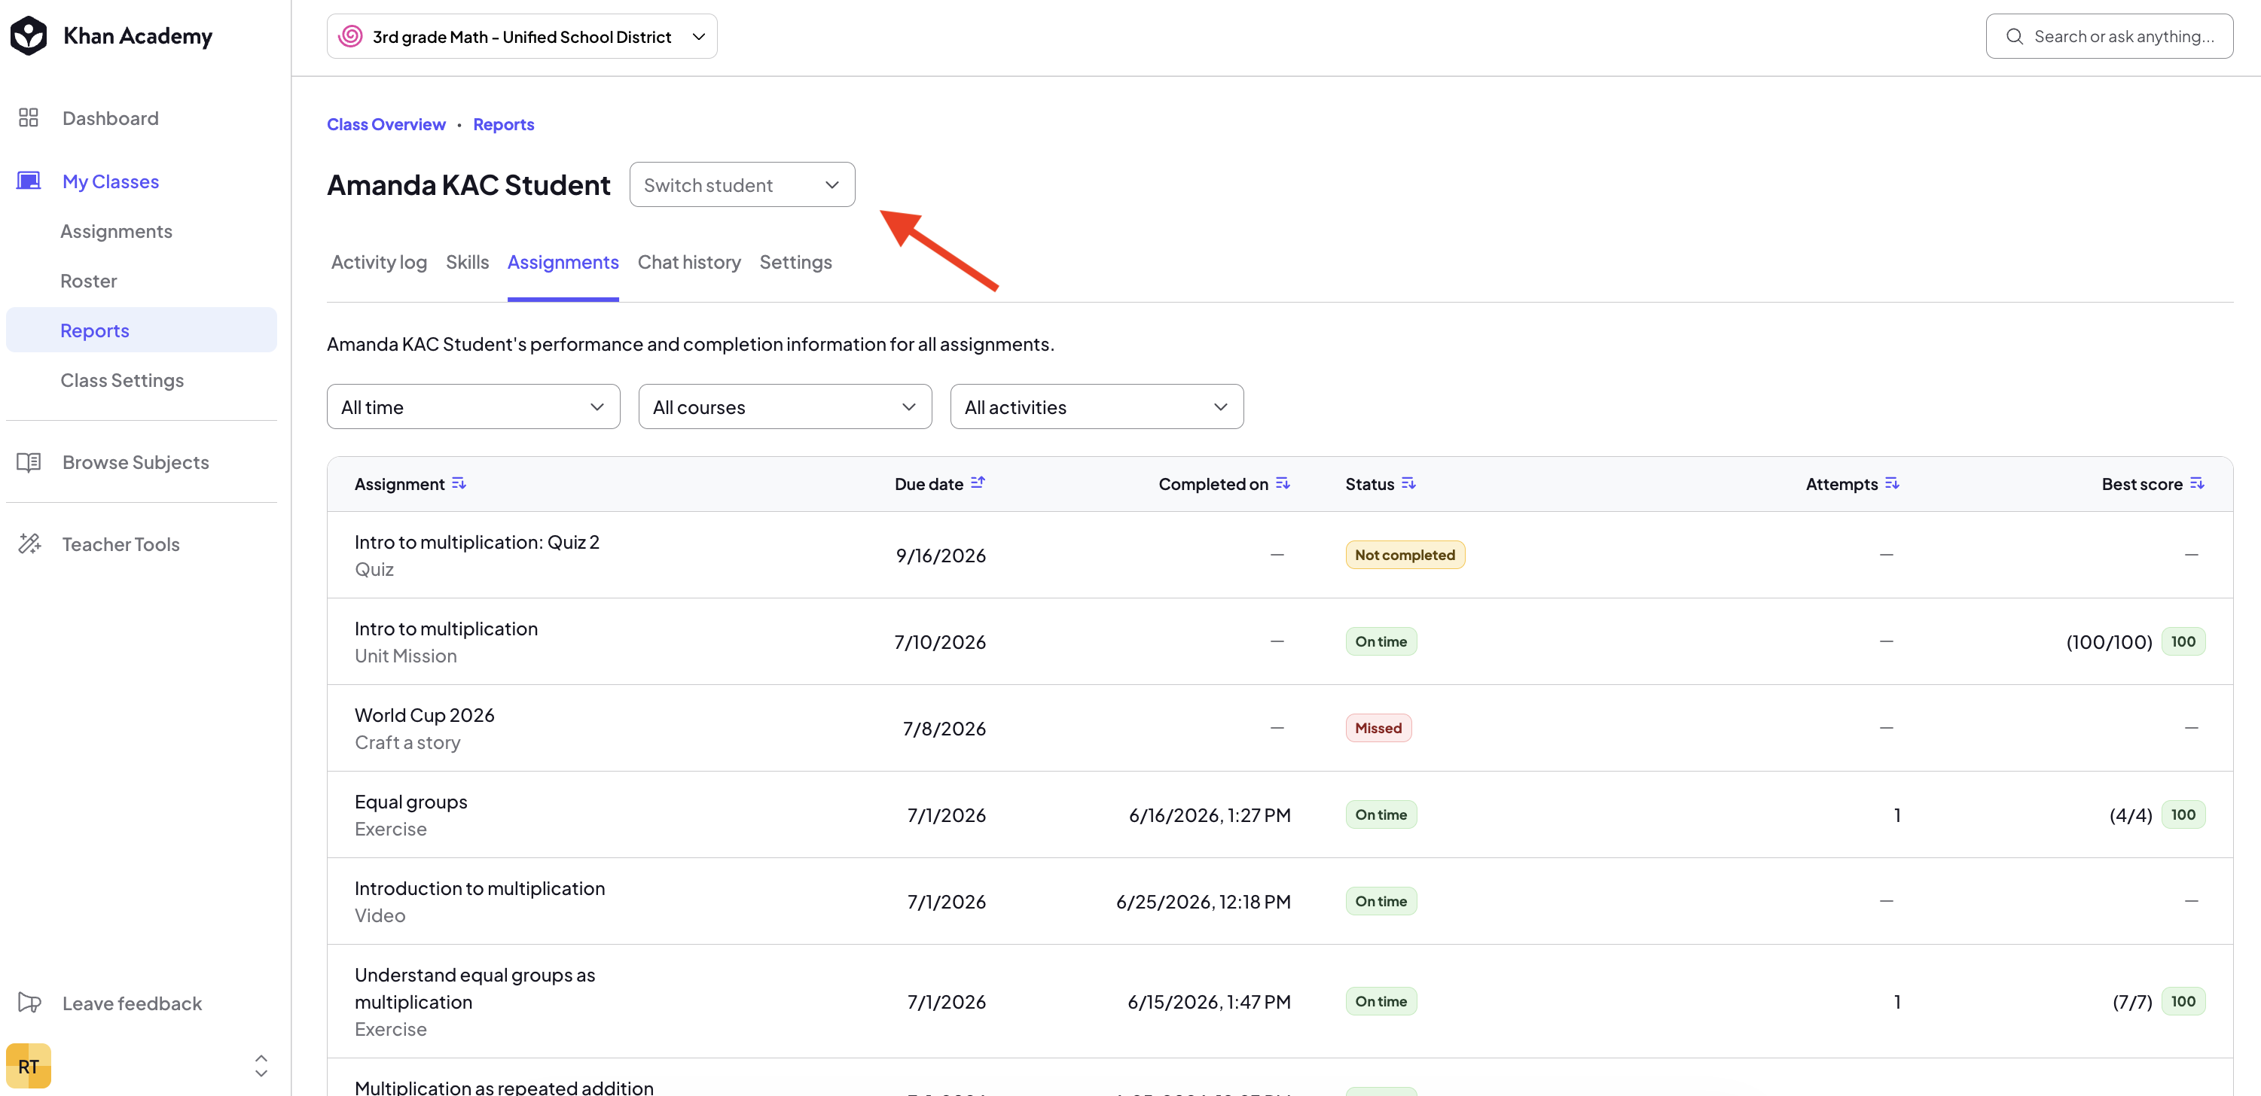
Task: Open the All courses filter dropdown
Action: (x=785, y=406)
